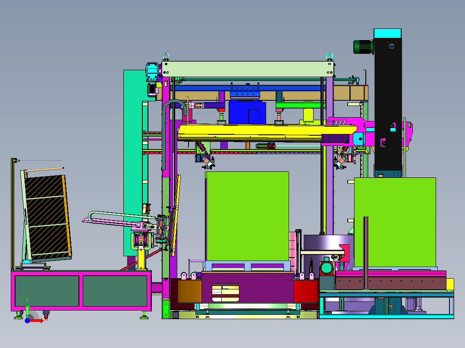The width and height of the screenshot is (465, 348).
Task: Click the right lifting eye bolt ring
Action: pos(330,56)
